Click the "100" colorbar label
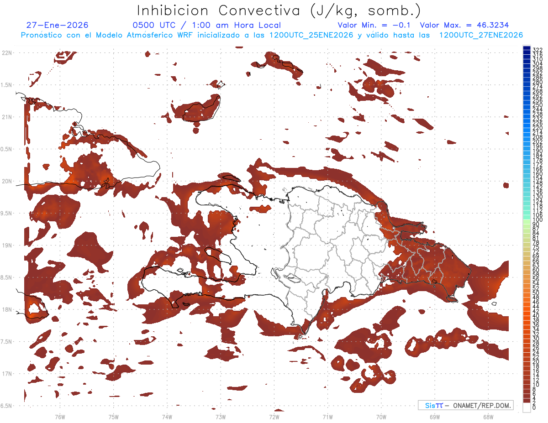 [537, 220]
